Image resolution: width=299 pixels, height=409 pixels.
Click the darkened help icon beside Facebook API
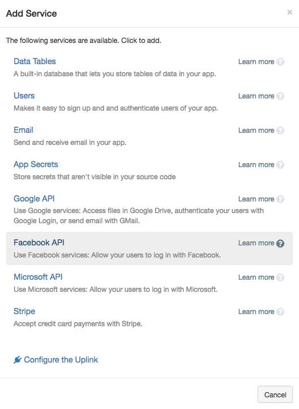tap(281, 243)
